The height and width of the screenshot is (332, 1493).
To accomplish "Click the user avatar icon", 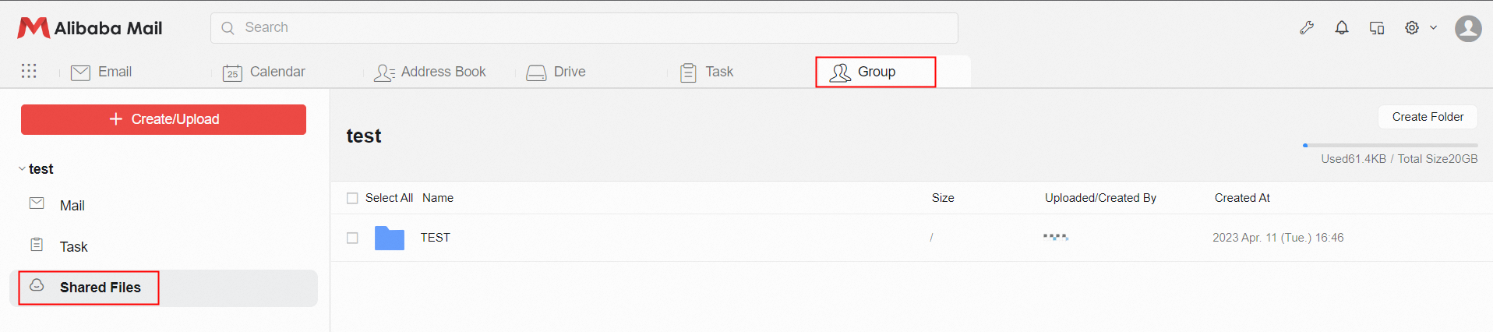I will (1468, 29).
